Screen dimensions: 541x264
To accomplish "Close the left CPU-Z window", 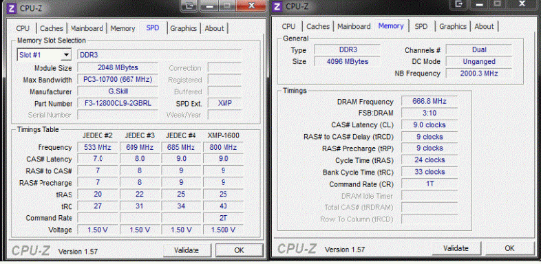I will pos(252,5).
